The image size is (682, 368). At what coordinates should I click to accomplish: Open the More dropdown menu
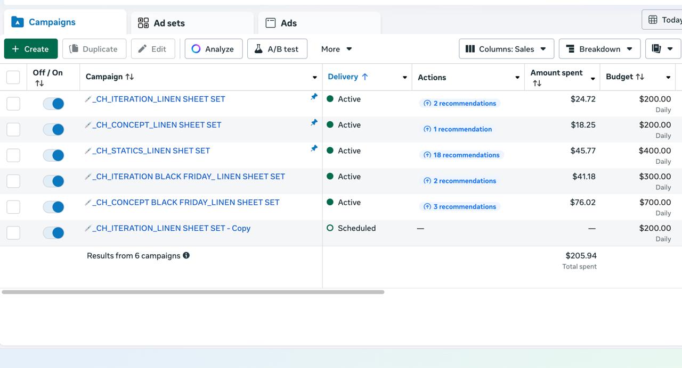(x=336, y=49)
